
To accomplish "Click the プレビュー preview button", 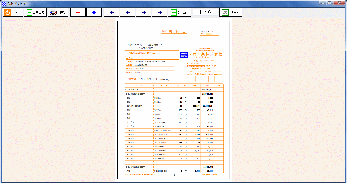I will pyautogui.click(x=180, y=12).
